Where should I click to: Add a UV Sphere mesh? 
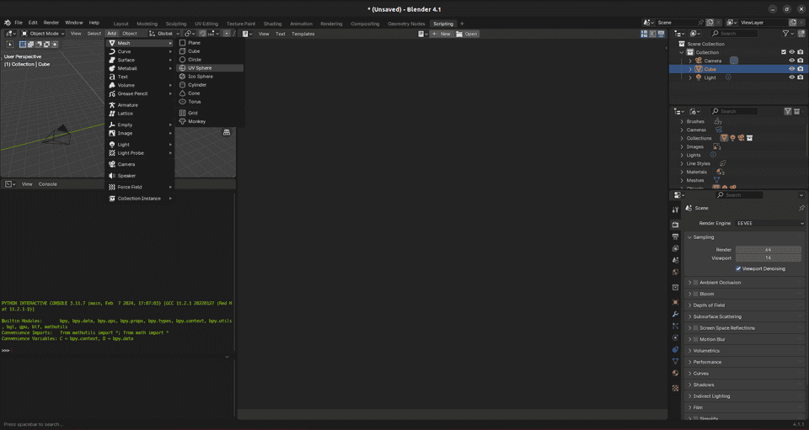[x=200, y=68]
